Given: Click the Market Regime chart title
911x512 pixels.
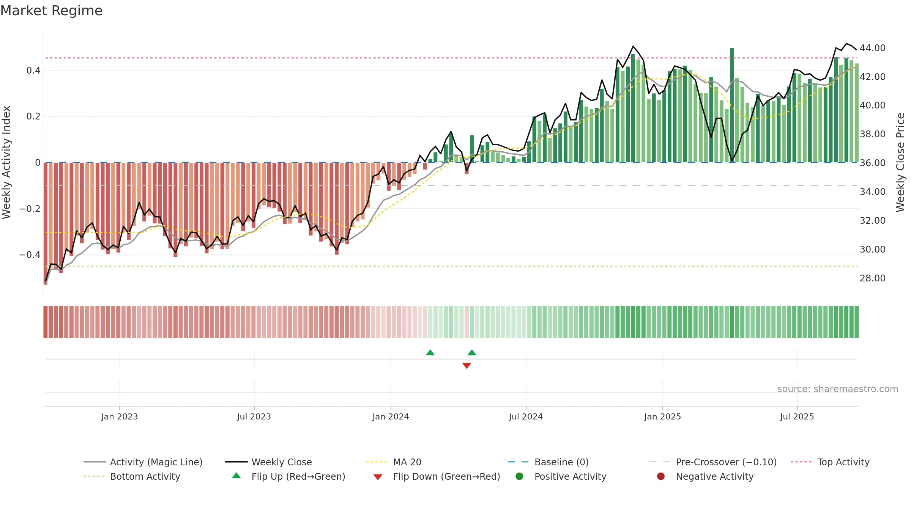Looking at the screenshot, I should (x=51, y=11).
